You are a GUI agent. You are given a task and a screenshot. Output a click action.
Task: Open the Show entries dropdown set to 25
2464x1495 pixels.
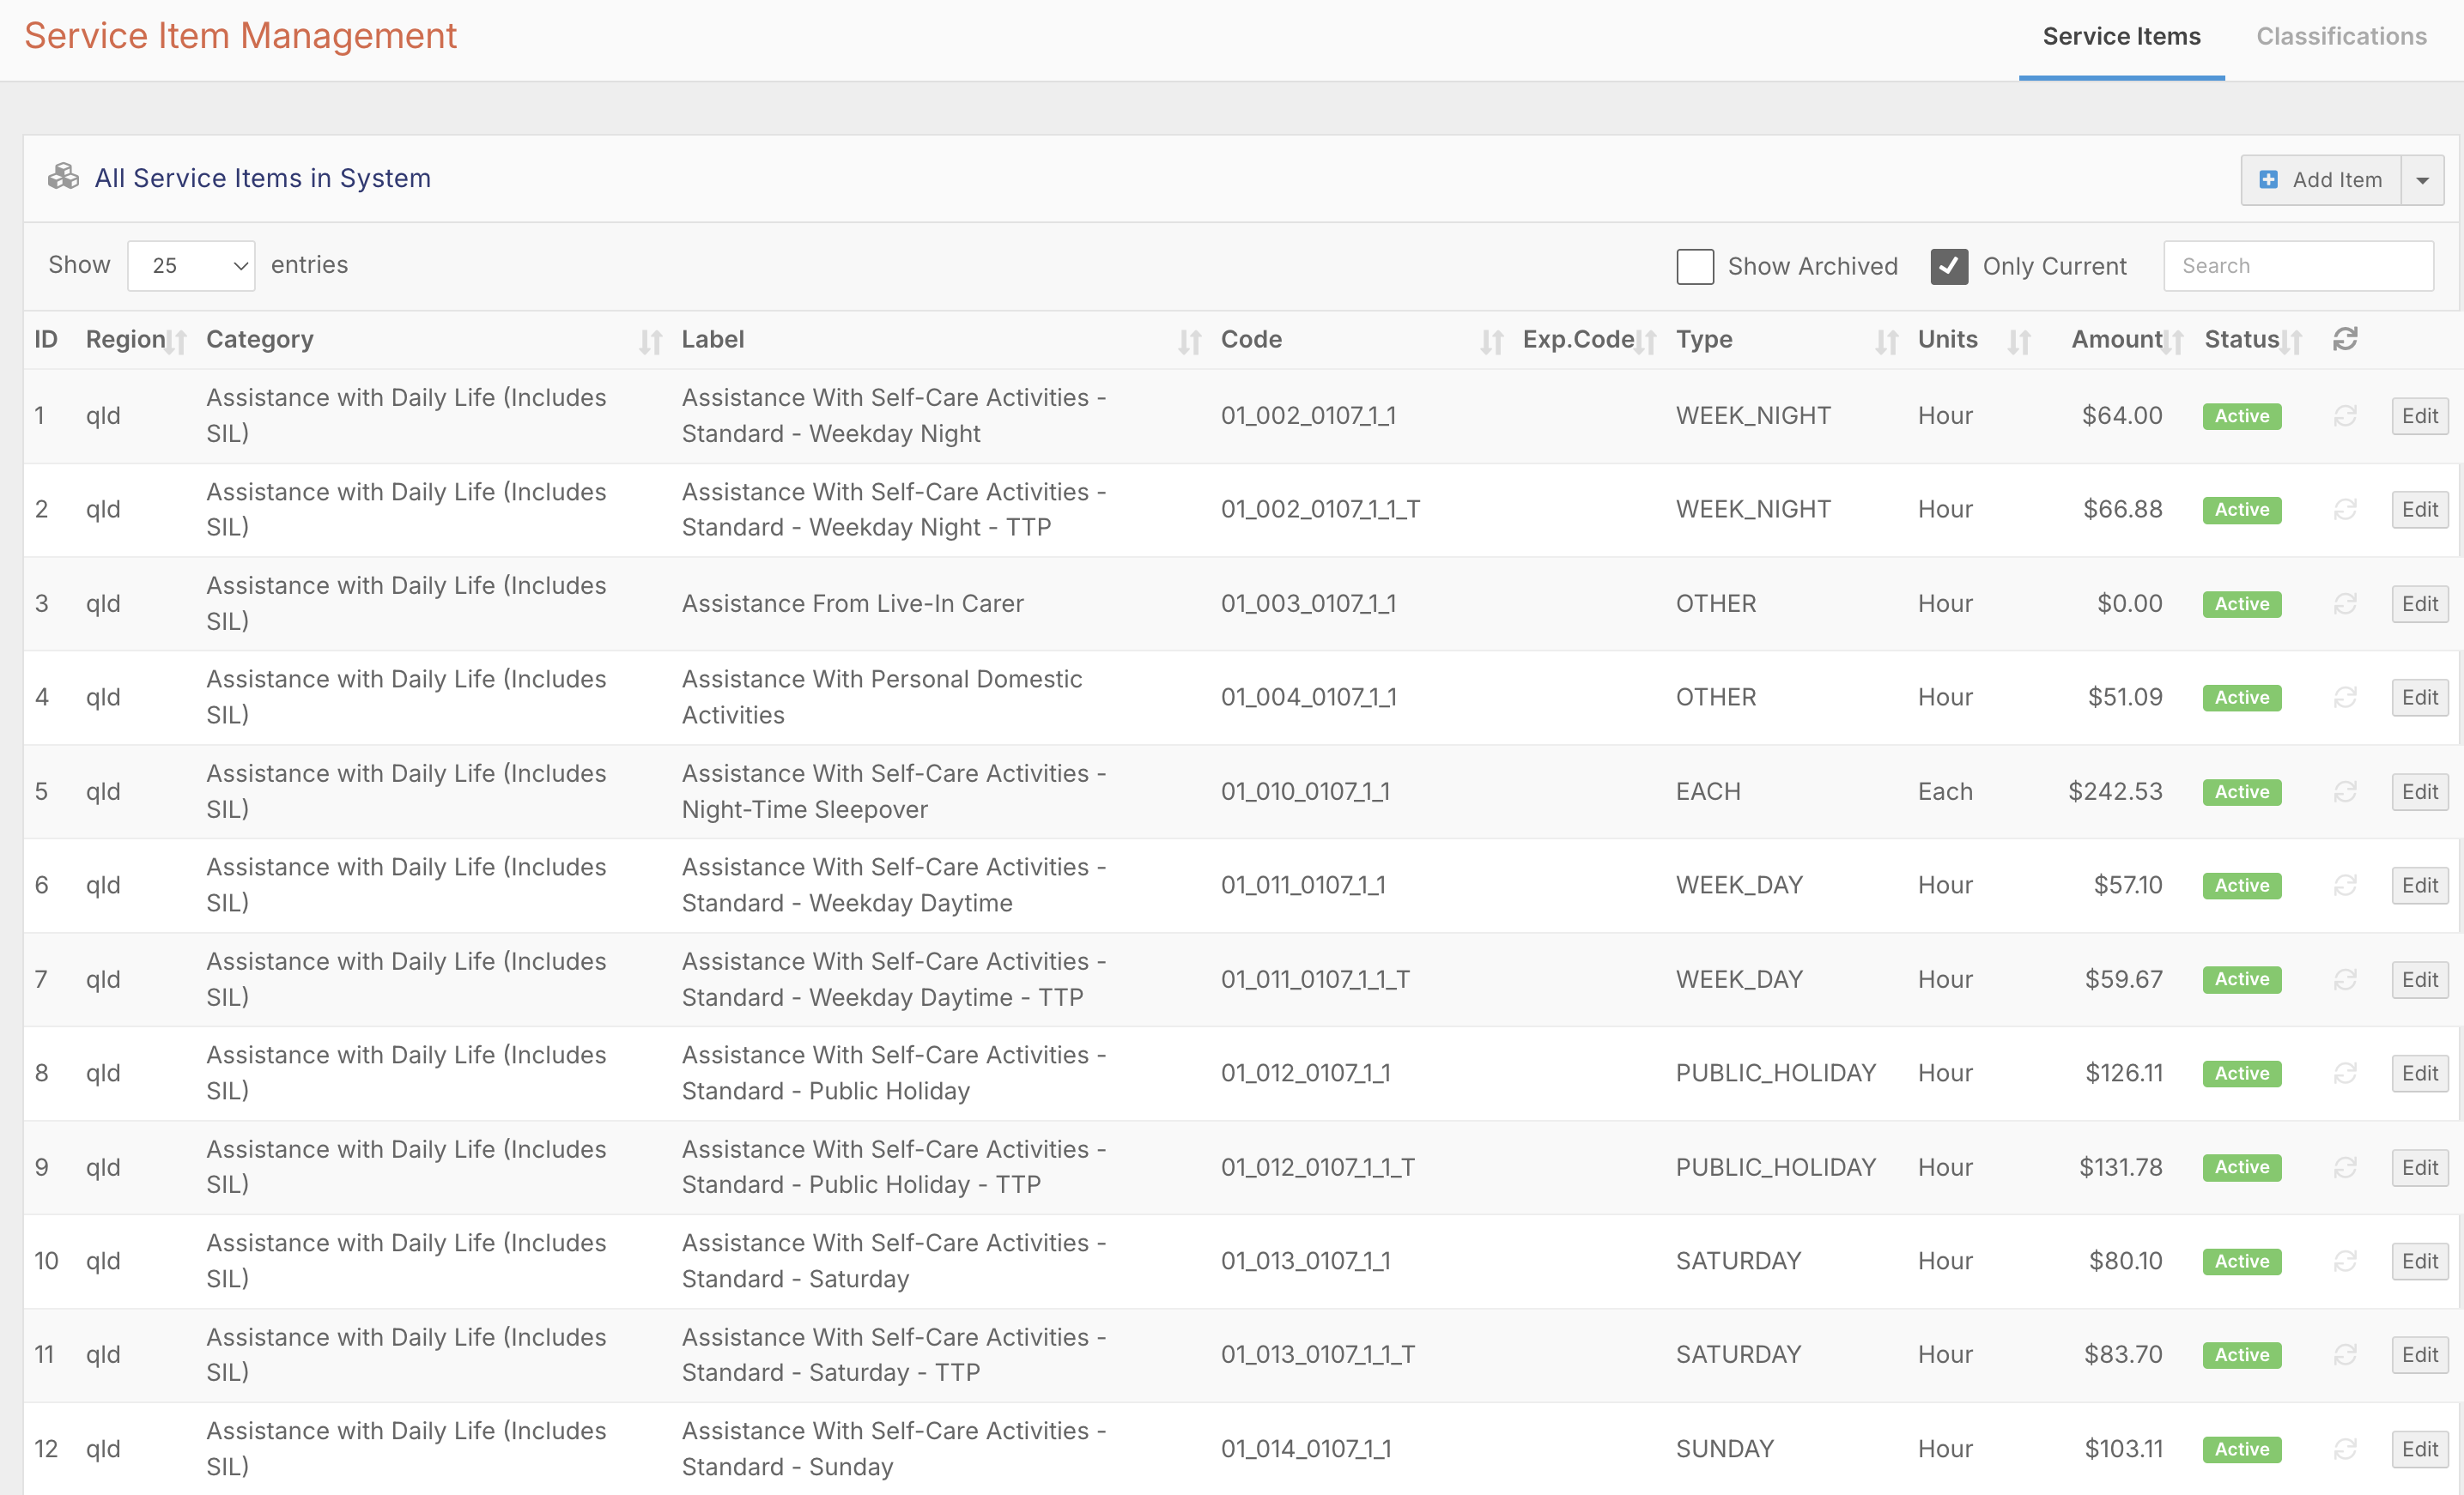click(191, 266)
